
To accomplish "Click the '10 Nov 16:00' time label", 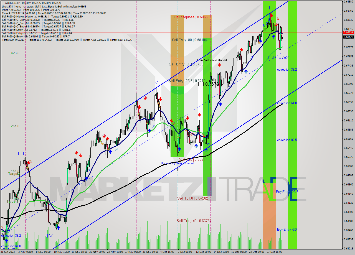I will [x=62, y=252].
